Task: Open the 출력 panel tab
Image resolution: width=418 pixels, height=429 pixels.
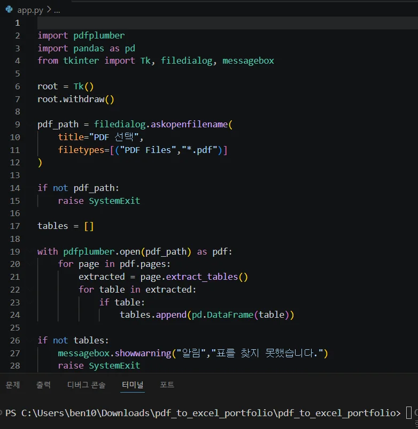Action: coord(43,385)
